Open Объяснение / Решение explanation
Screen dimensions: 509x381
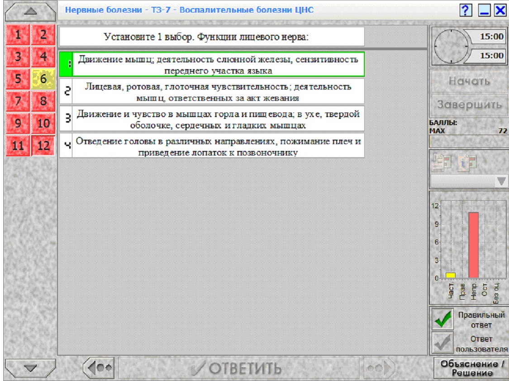471,368
